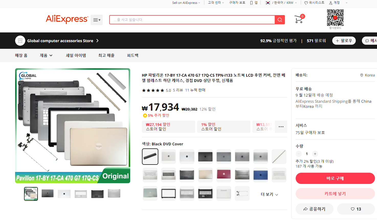Image resolution: width=377 pixels, height=222 pixels.
Task: Select the black lid cover in first row
Action: tap(205, 157)
